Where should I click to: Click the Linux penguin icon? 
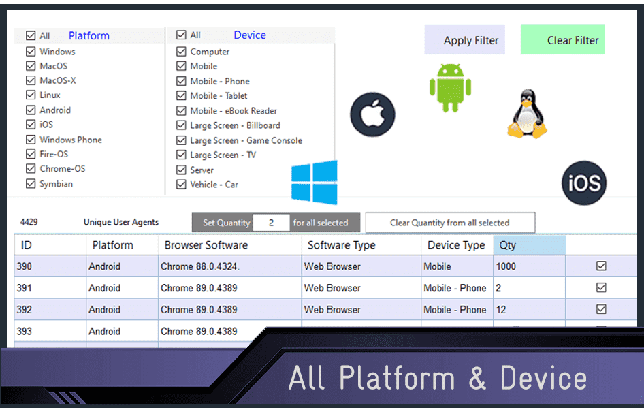pos(527,114)
